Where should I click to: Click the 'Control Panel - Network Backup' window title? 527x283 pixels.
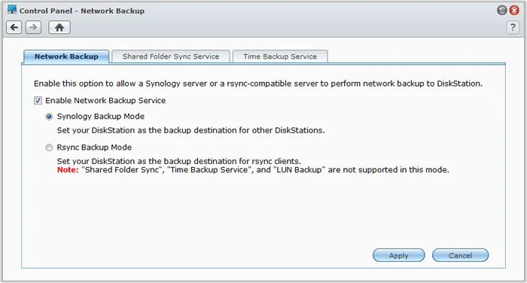point(81,11)
